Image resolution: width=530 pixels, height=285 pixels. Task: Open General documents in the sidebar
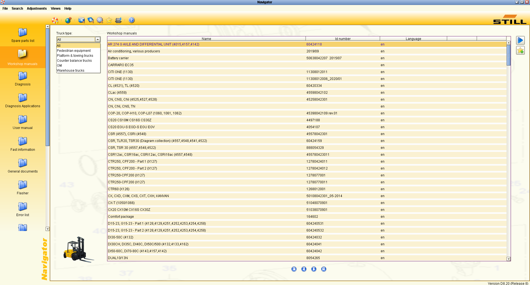point(23,166)
